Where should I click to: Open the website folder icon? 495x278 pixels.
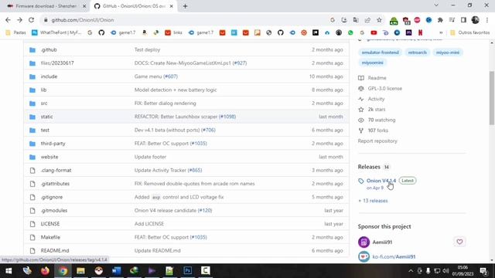32,157
